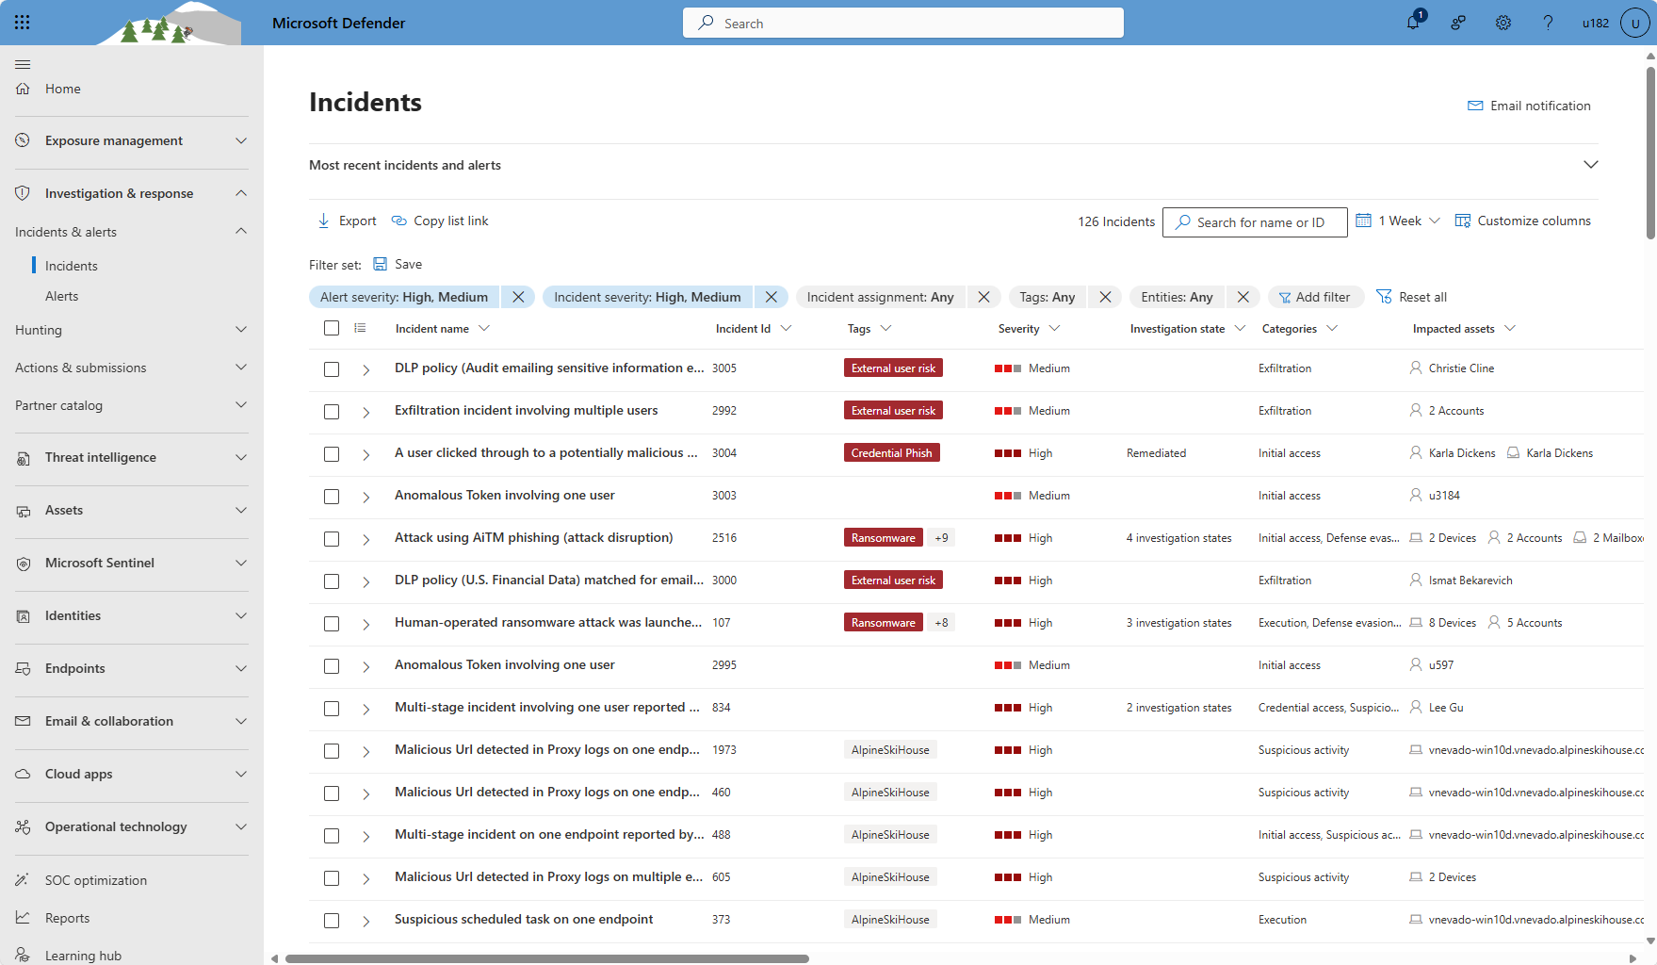Expand the Most recent incidents and alerts section

[1591, 165]
